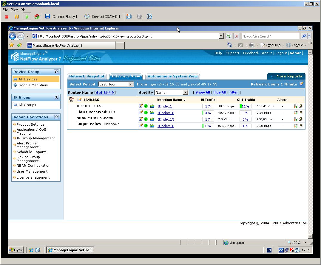Click the edit refresh interval icon
This screenshot has width=321, height=265.
click(301, 84)
